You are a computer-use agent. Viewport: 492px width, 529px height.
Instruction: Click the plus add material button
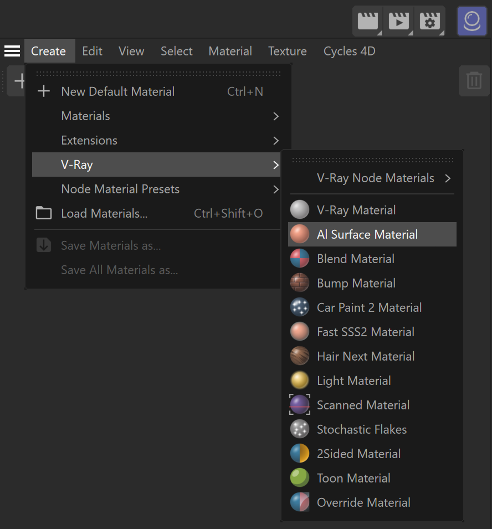click(x=17, y=81)
